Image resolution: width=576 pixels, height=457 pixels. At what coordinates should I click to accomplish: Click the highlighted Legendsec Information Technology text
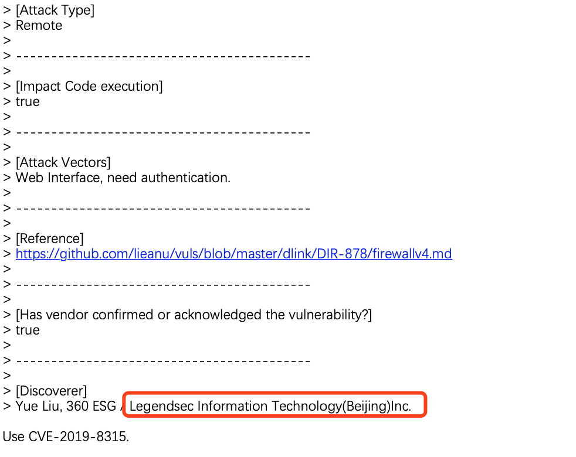[x=270, y=407]
